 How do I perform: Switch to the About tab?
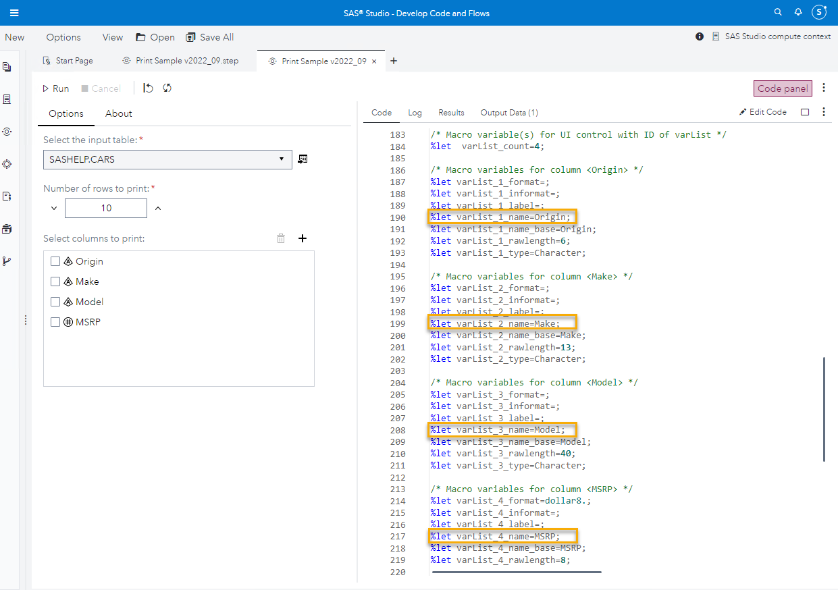tap(118, 113)
